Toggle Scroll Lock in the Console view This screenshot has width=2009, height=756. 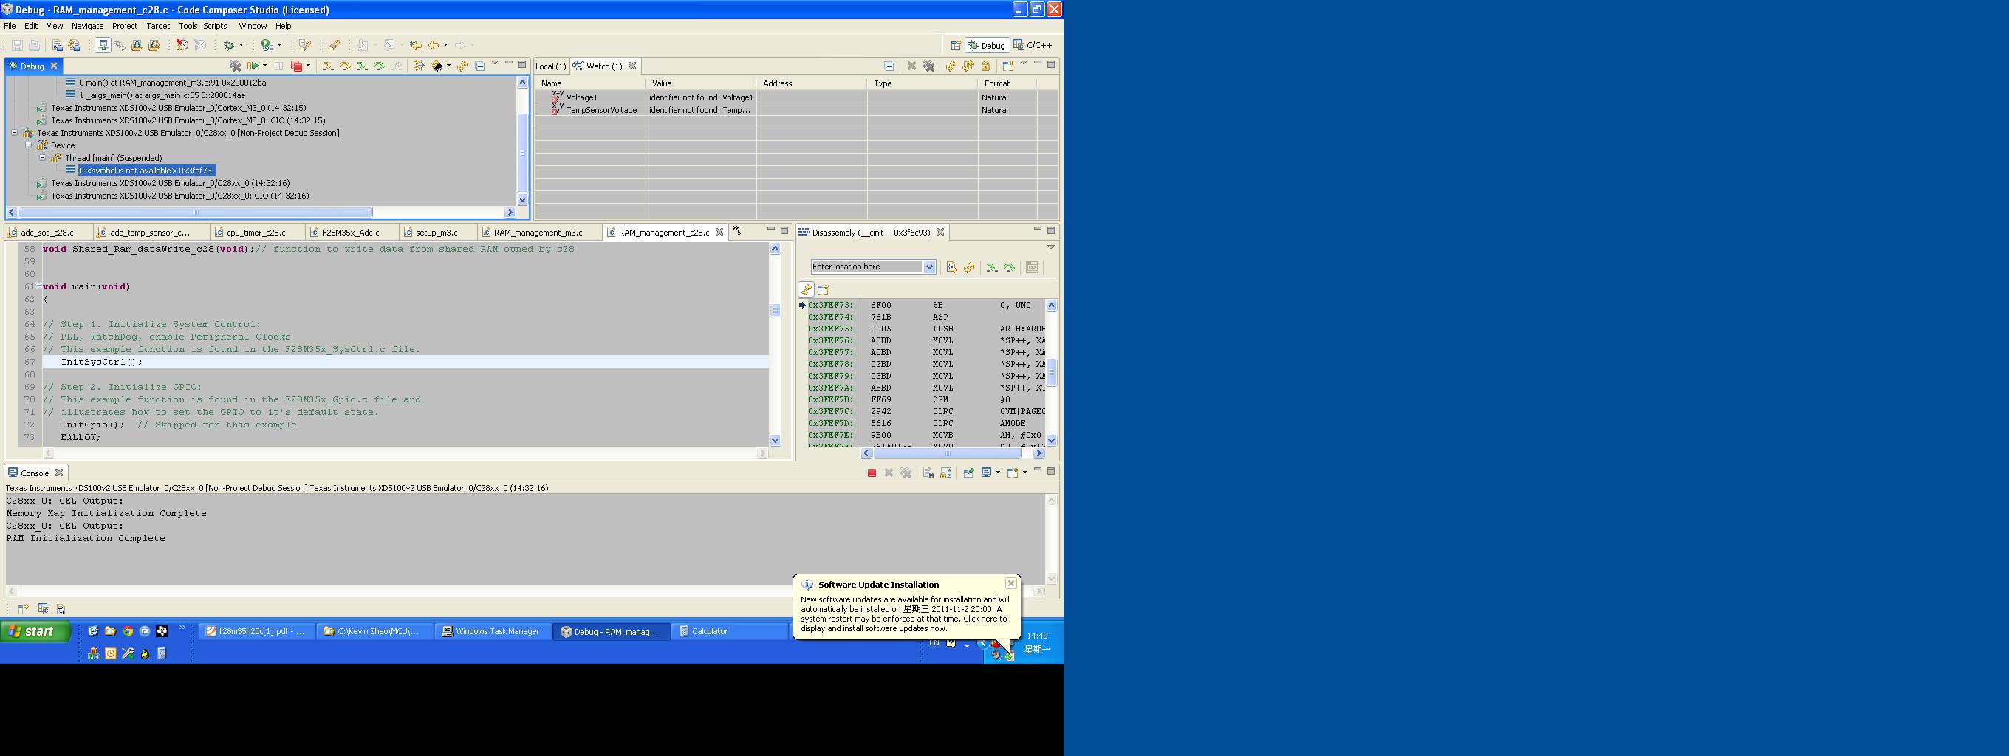point(945,472)
